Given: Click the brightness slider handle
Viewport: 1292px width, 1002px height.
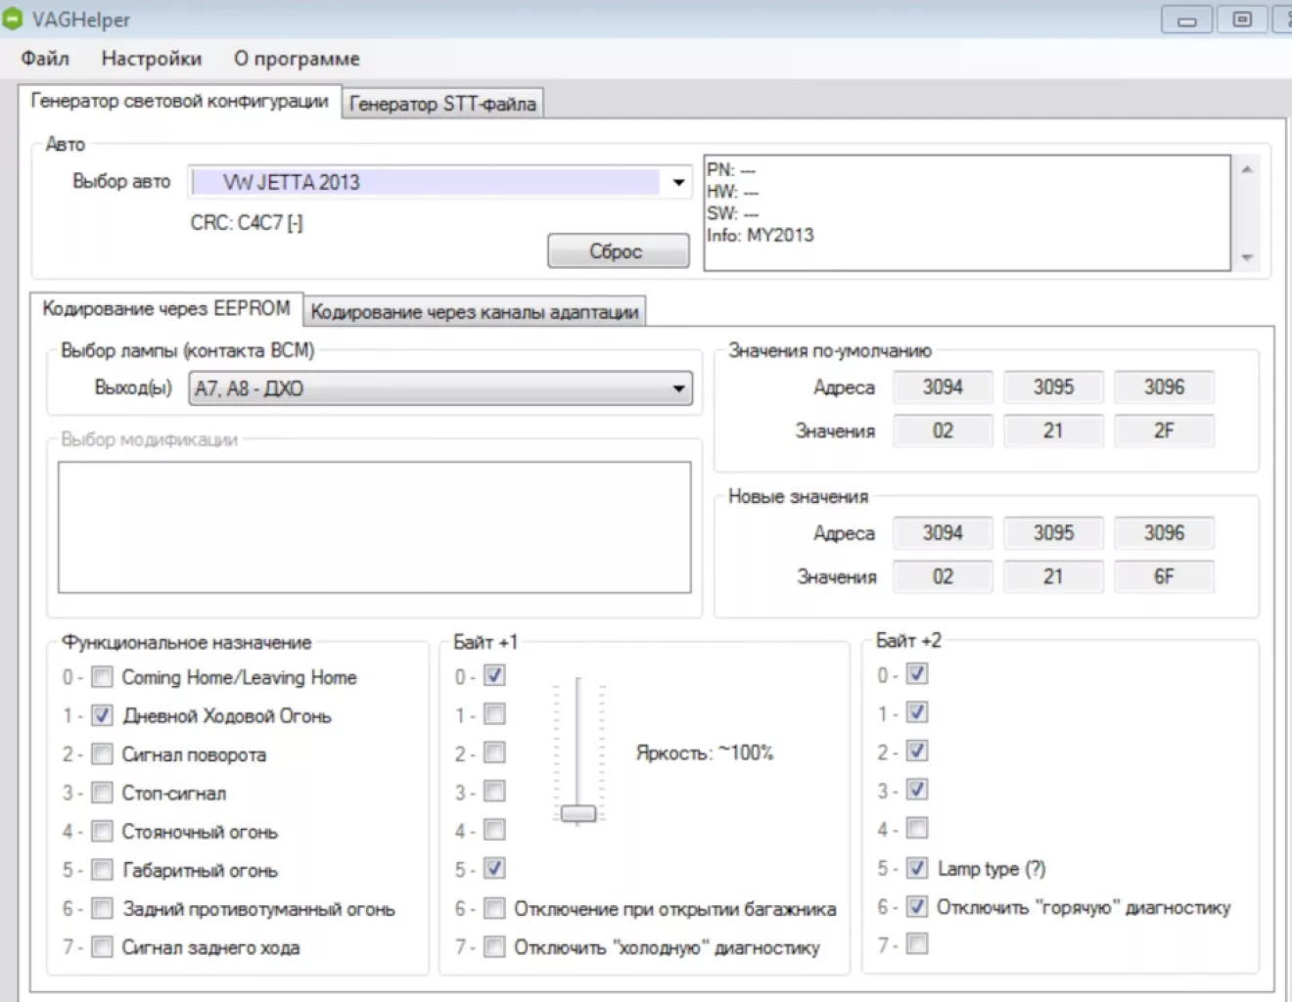Looking at the screenshot, I should click(x=578, y=814).
